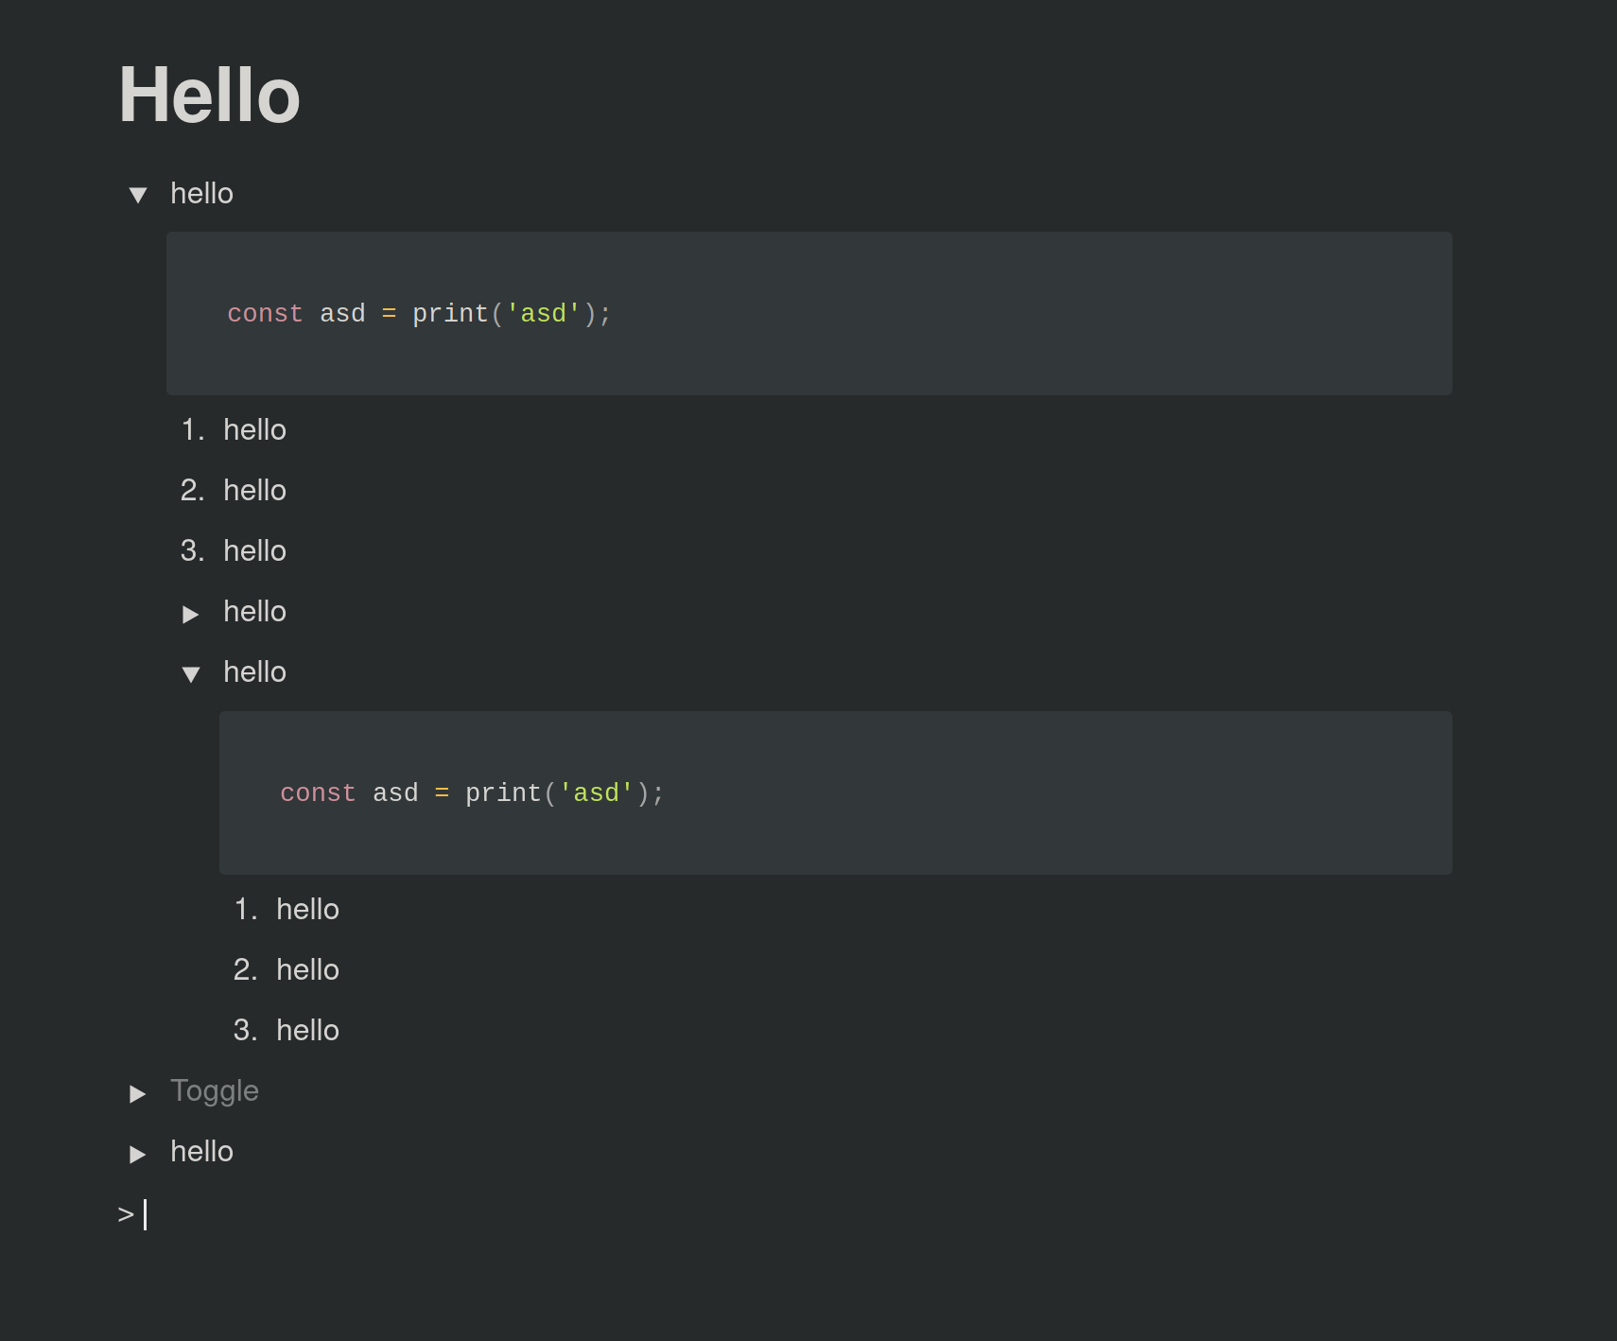Select nested list item 1 hello

(307, 910)
